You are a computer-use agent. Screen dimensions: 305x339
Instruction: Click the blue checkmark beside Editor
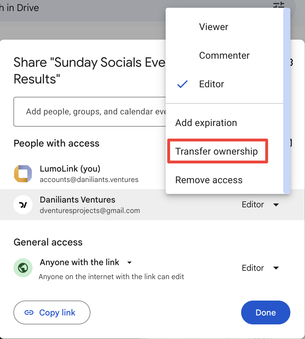(182, 84)
